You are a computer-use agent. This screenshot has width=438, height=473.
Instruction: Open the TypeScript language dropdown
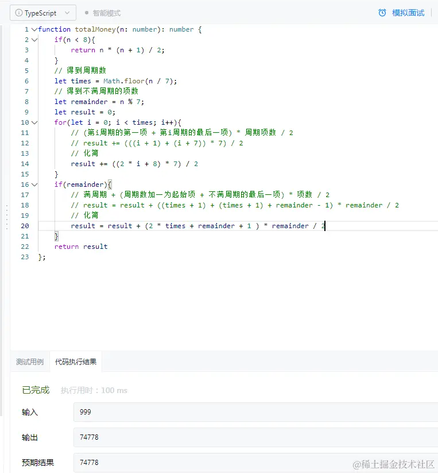43,13
